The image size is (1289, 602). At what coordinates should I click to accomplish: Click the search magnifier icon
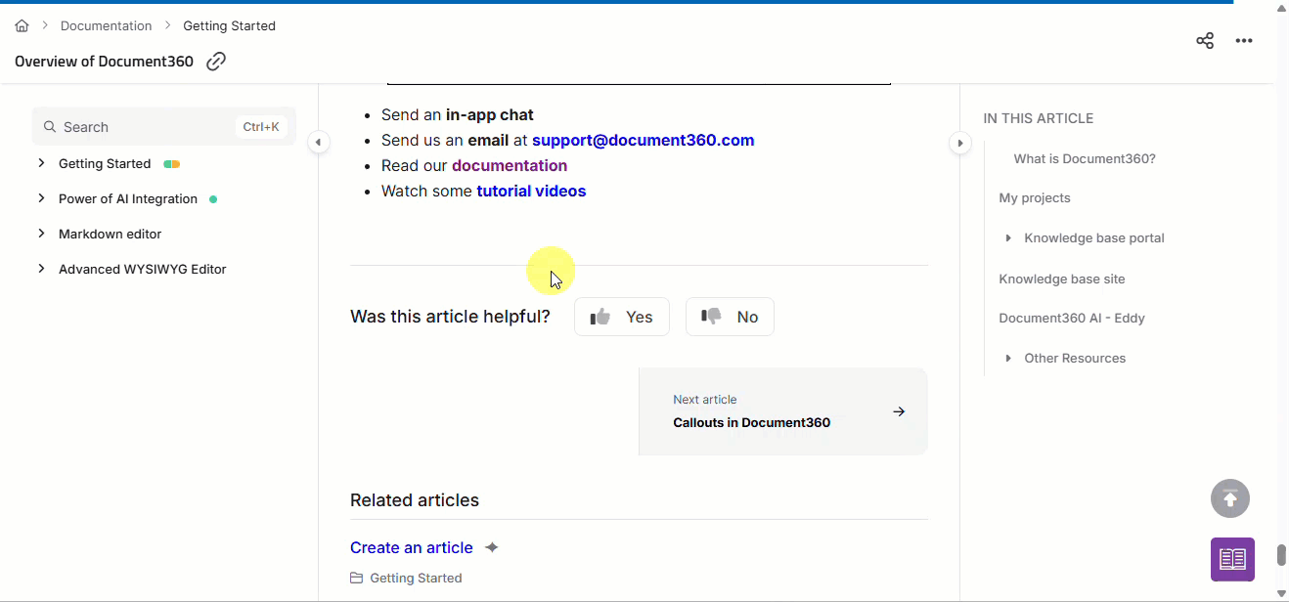tap(50, 127)
